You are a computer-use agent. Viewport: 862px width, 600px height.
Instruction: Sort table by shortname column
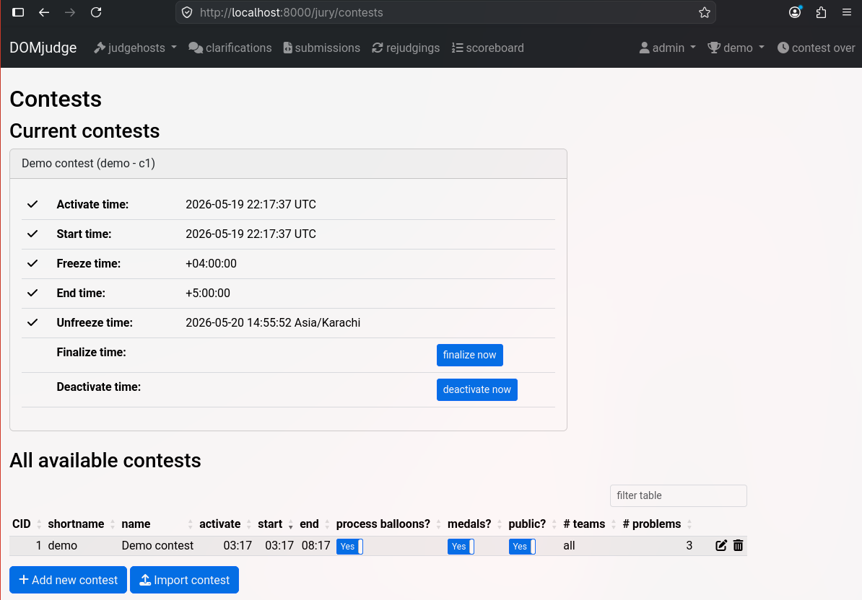(x=81, y=524)
